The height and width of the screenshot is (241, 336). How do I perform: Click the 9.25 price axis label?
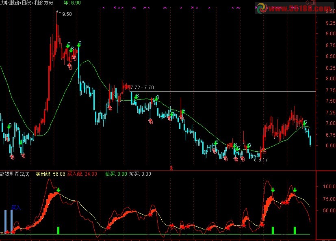click(x=331, y=23)
